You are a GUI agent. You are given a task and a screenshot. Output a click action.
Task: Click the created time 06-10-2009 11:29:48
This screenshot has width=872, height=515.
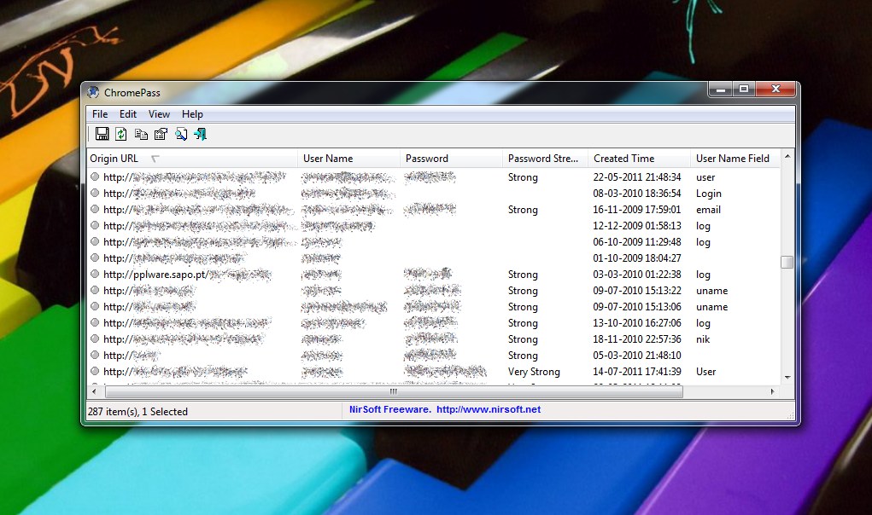click(x=637, y=242)
